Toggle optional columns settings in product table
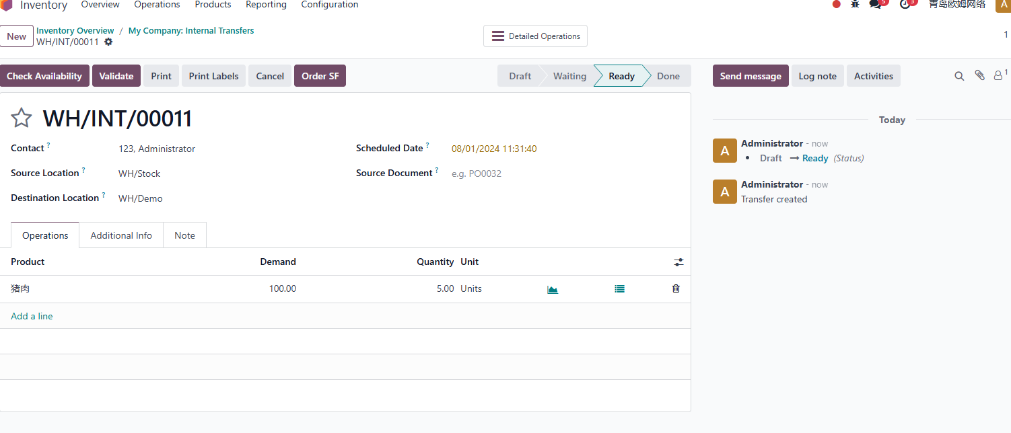1011x433 pixels. click(x=678, y=262)
